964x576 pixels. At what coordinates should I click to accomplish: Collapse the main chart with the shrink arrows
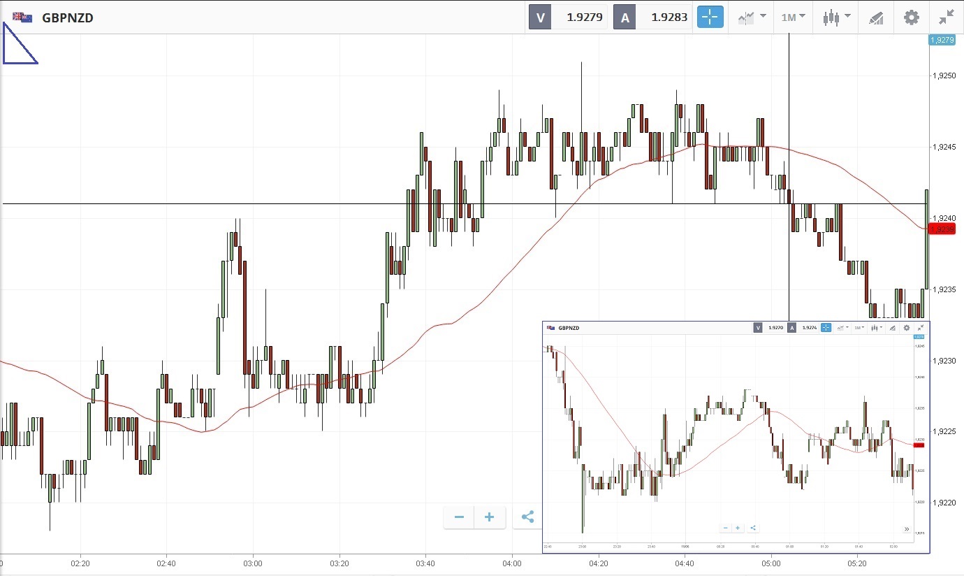point(947,17)
